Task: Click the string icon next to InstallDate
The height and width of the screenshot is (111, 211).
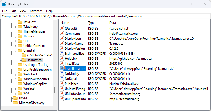Action: pos(62,63)
